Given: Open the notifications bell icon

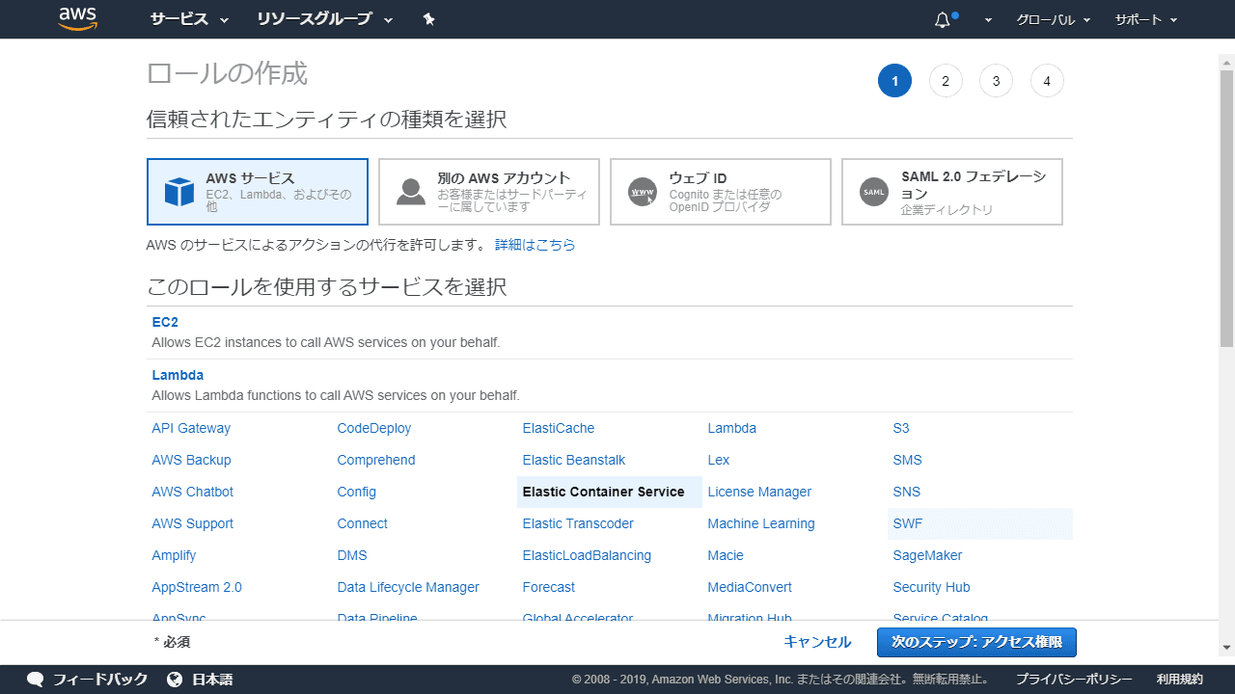Looking at the screenshot, I should click(x=944, y=19).
